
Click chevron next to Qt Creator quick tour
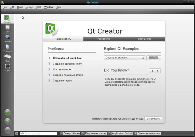pos(49,58)
